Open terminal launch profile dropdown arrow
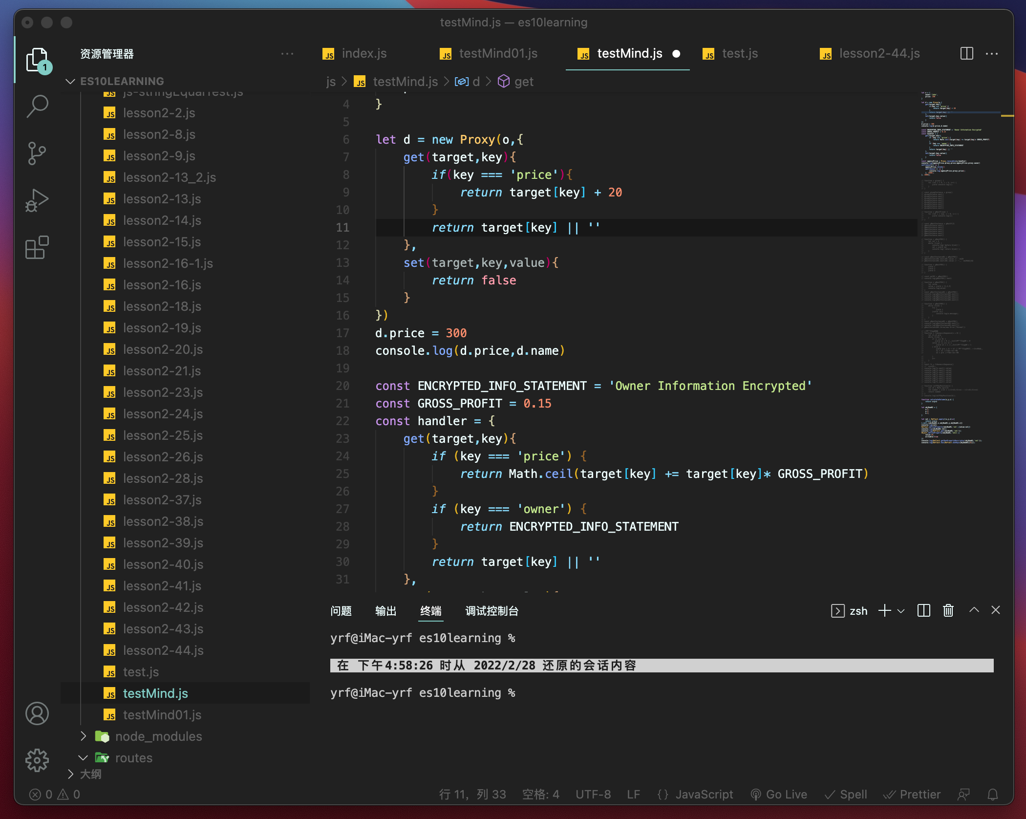This screenshot has width=1026, height=819. [901, 611]
